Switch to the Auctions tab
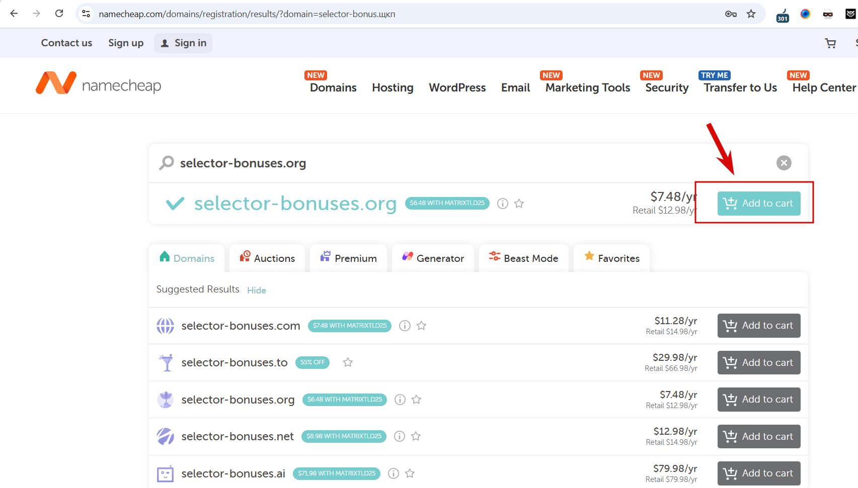Image resolution: width=858 pixels, height=488 pixels. click(267, 258)
